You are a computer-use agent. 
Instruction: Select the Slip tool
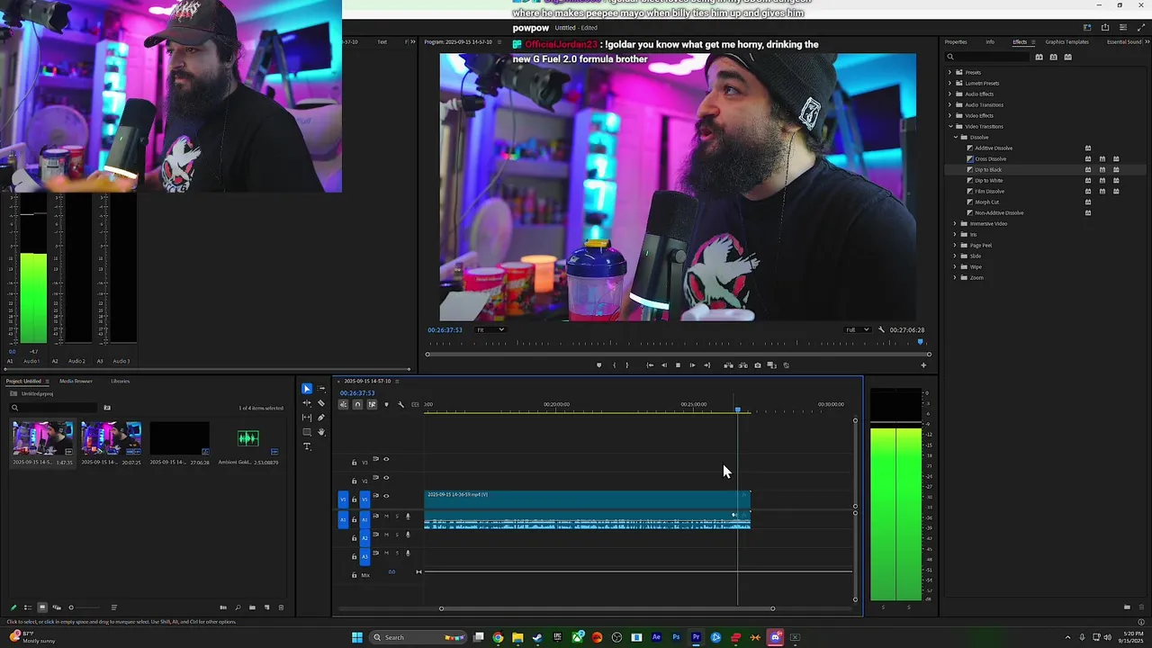point(307,418)
